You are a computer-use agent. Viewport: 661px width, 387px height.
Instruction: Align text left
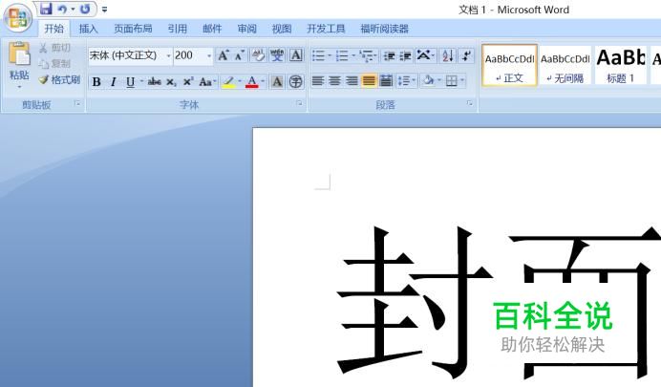pos(318,81)
